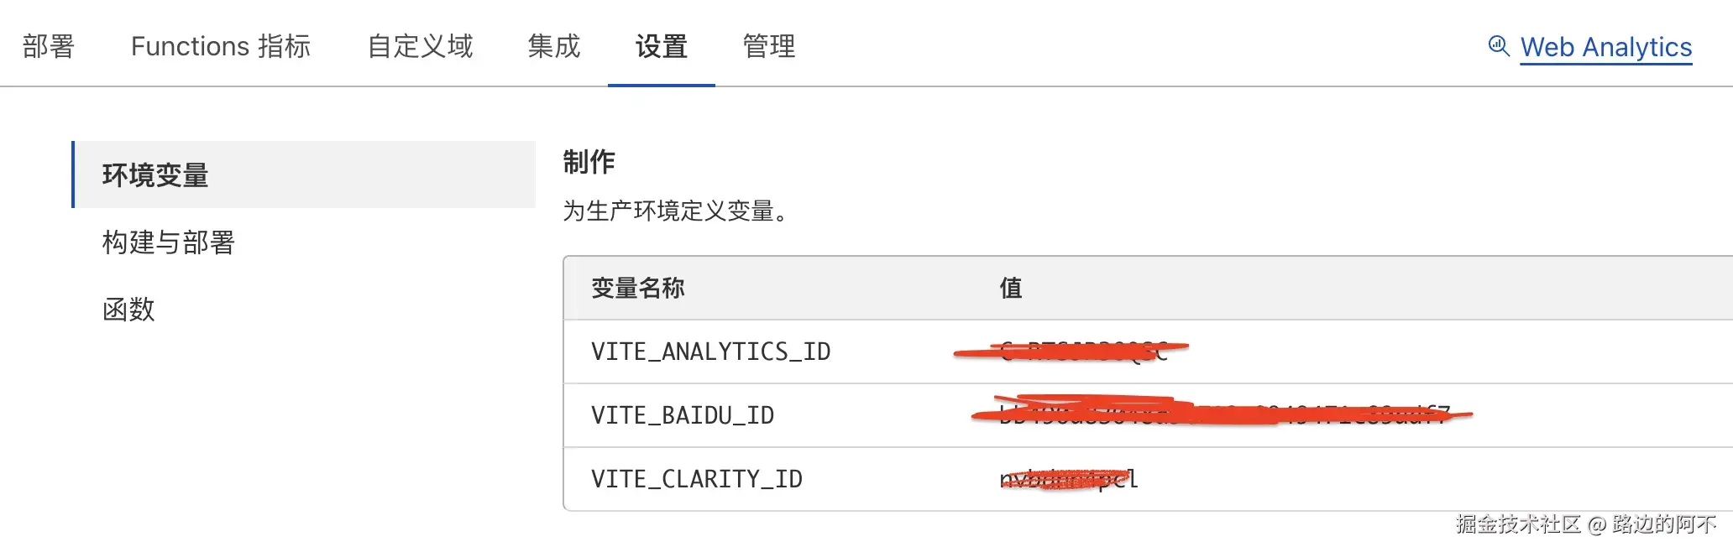Open the 管理 tab
This screenshot has width=1733, height=552.
click(769, 46)
